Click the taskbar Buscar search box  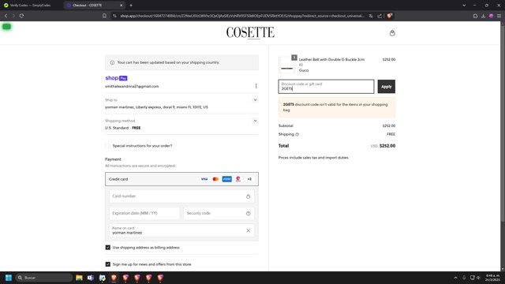click(x=44, y=278)
